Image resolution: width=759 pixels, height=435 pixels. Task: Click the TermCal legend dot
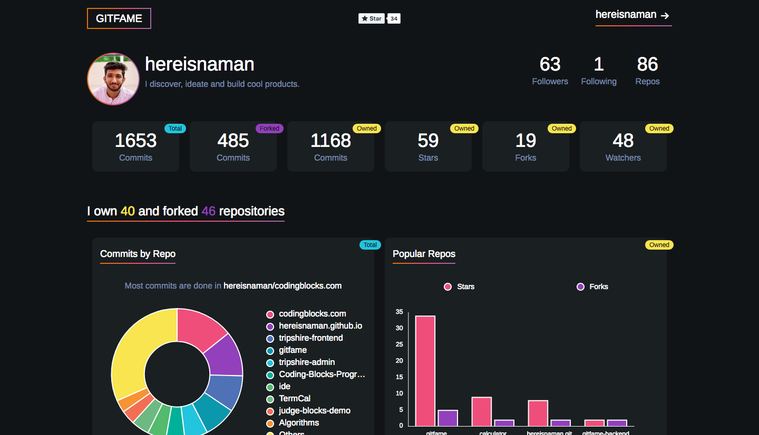coord(270,398)
